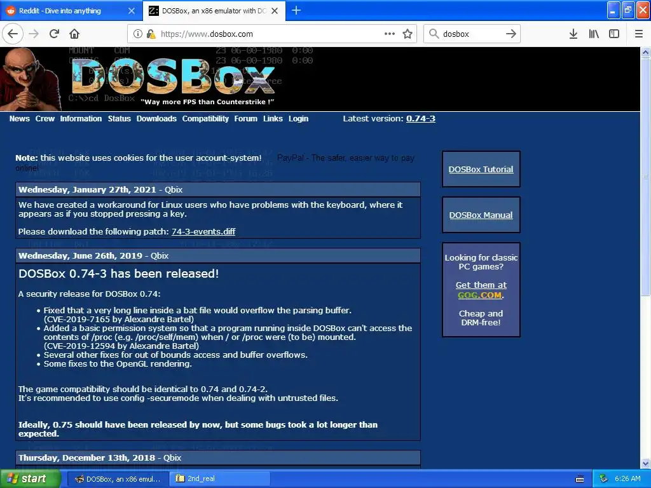Open the Firefox hamburger menu
Image resolution: width=651 pixels, height=488 pixels.
pos(638,34)
